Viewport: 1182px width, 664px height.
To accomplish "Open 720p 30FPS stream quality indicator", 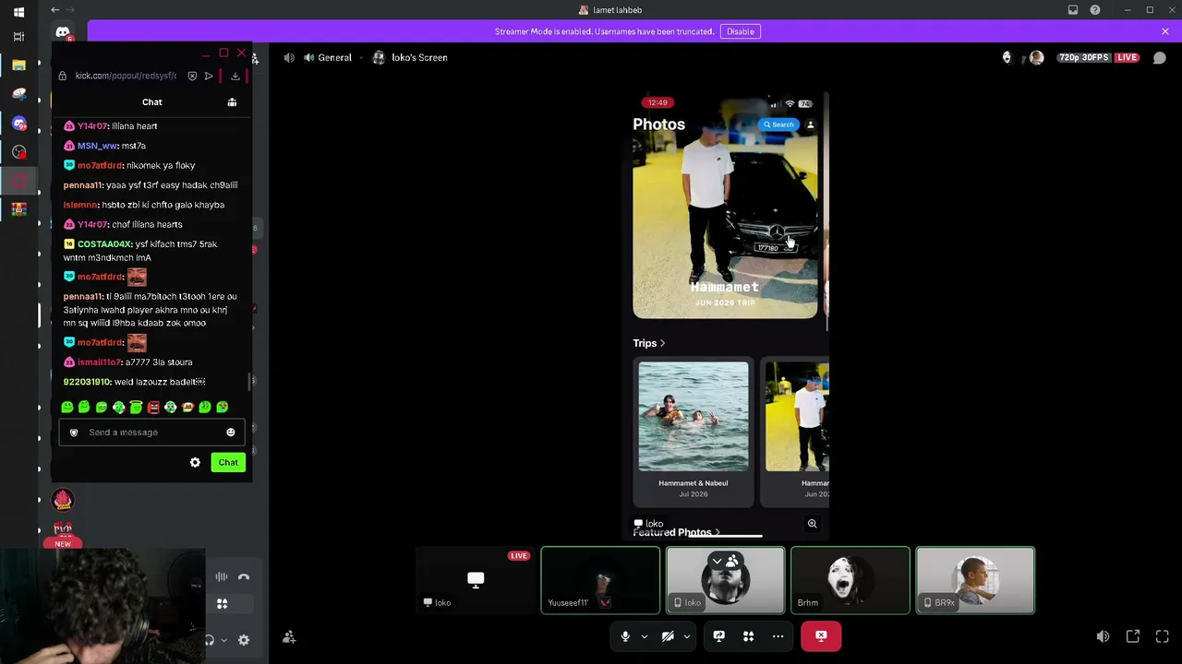I will click(x=1083, y=57).
